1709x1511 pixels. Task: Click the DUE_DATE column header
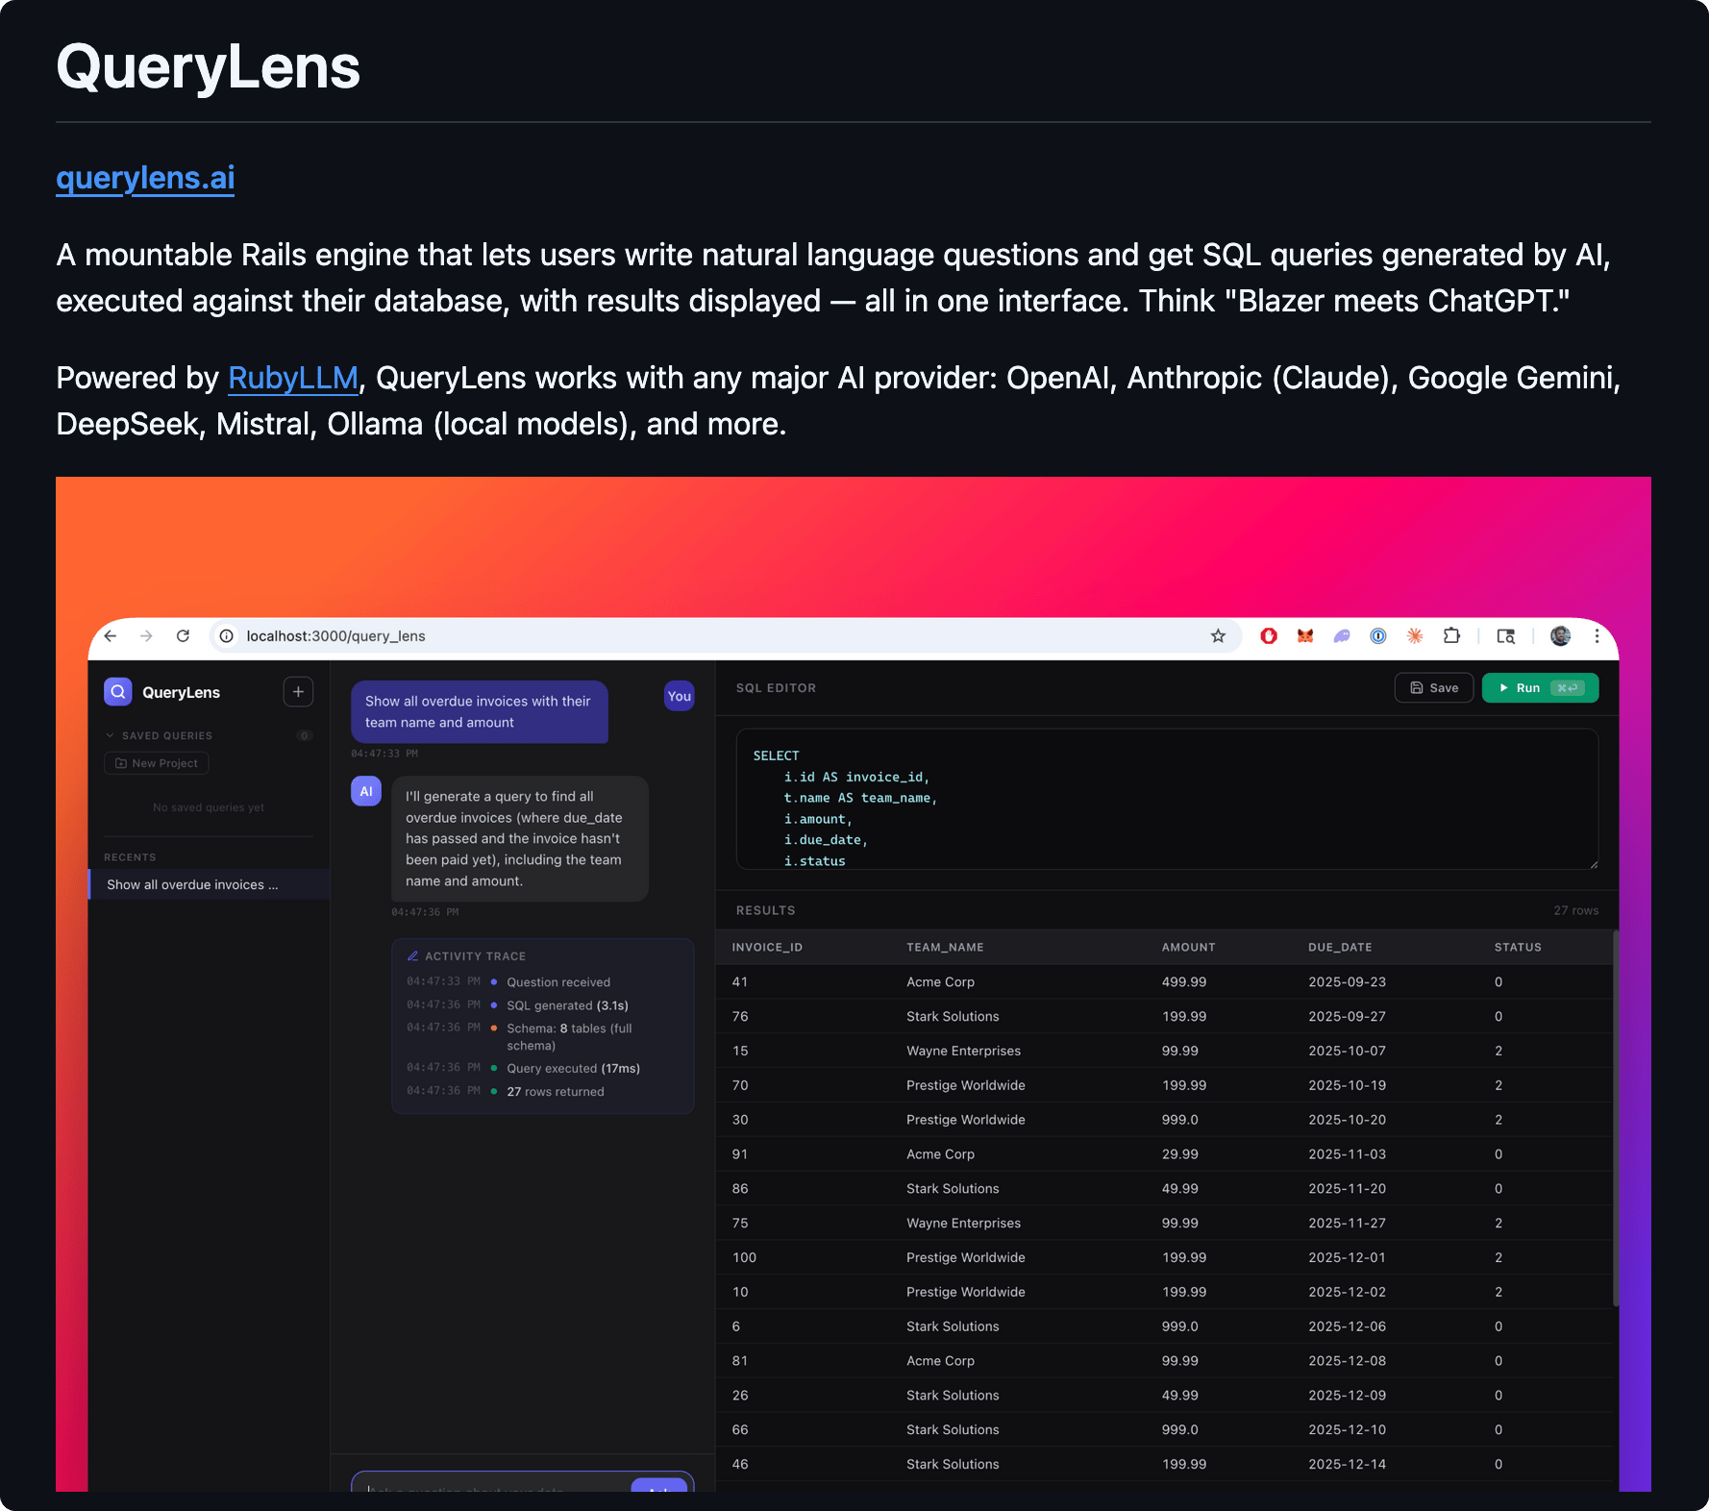(1340, 948)
